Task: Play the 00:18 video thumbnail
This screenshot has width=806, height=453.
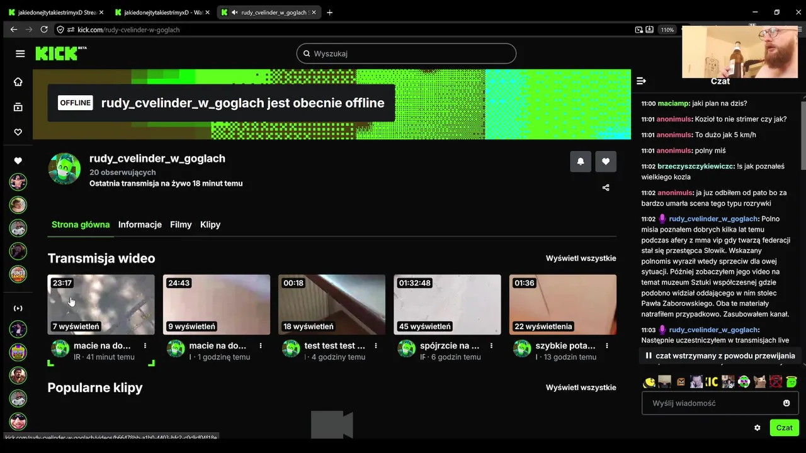Action: [x=332, y=305]
